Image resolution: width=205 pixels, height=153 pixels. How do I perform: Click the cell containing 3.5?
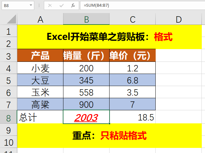[132, 92]
